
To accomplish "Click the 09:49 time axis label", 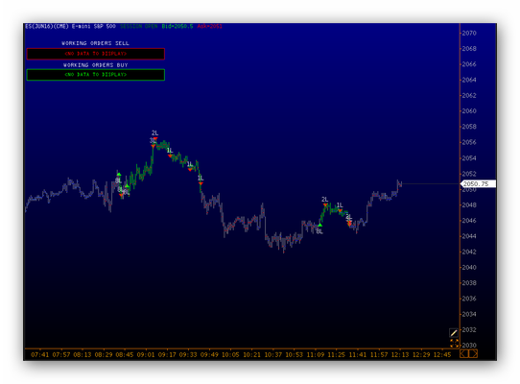I will (x=209, y=355).
